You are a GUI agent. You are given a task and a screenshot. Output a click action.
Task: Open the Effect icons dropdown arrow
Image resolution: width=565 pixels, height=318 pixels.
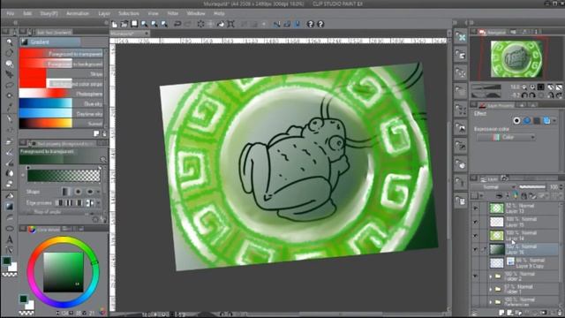click(x=555, y=121)
